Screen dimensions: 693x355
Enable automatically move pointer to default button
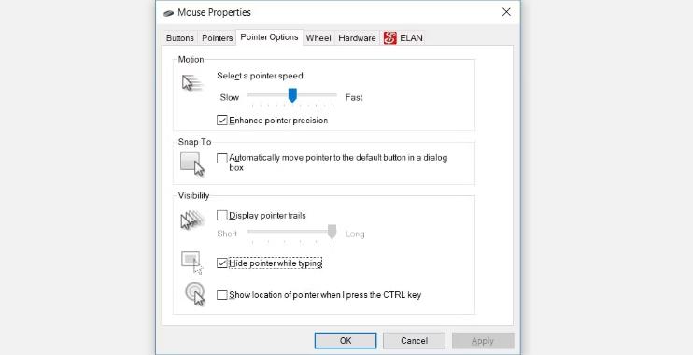(x=222, y=158)
